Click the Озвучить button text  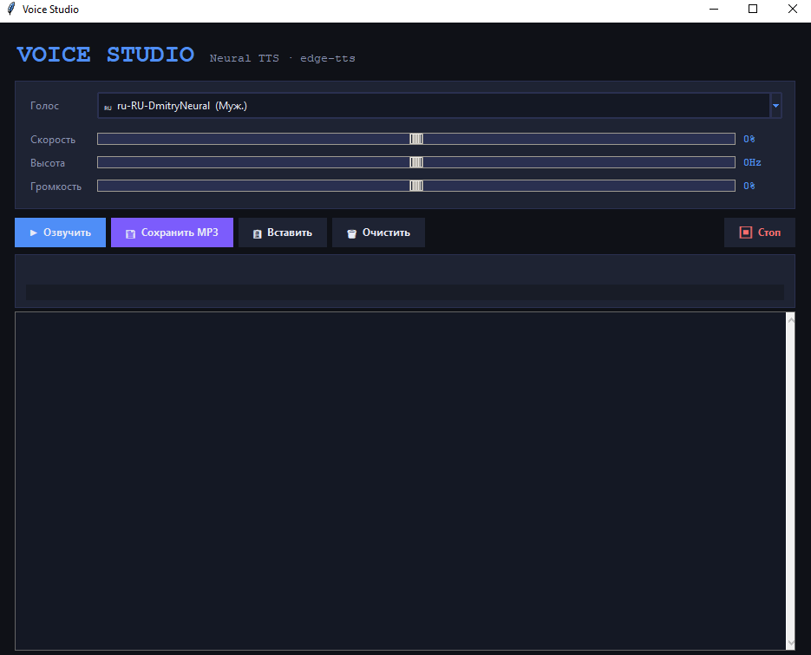click(68, 233)
